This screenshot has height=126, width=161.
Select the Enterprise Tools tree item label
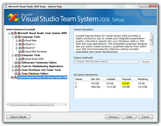click(x=31, y=55)
